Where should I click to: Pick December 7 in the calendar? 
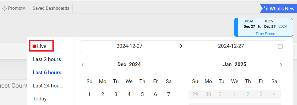click(x=168, y=94)
